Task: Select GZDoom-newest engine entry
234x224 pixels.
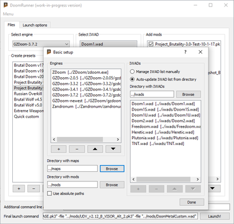Action: point(86,101)
